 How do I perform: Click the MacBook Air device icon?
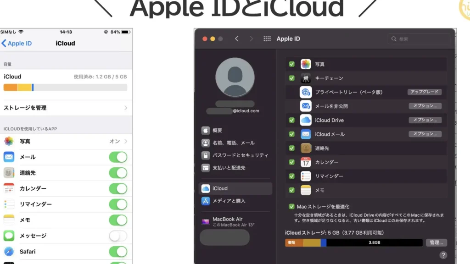[x=206, y=222]
